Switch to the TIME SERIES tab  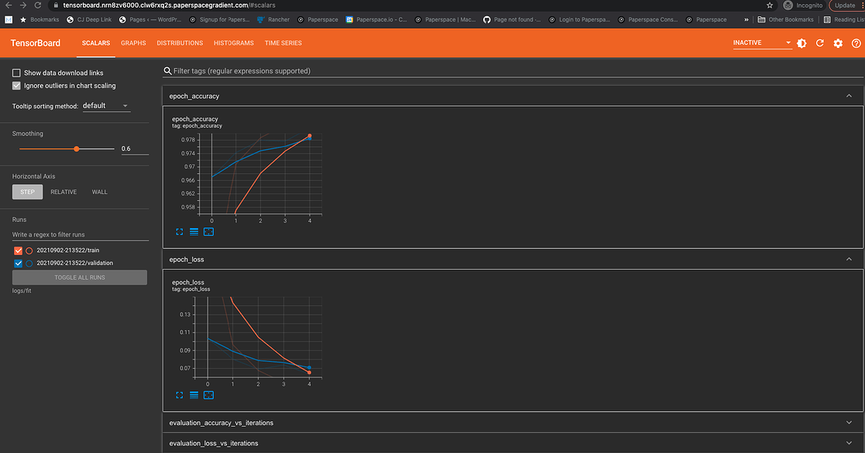coord(283,43)
